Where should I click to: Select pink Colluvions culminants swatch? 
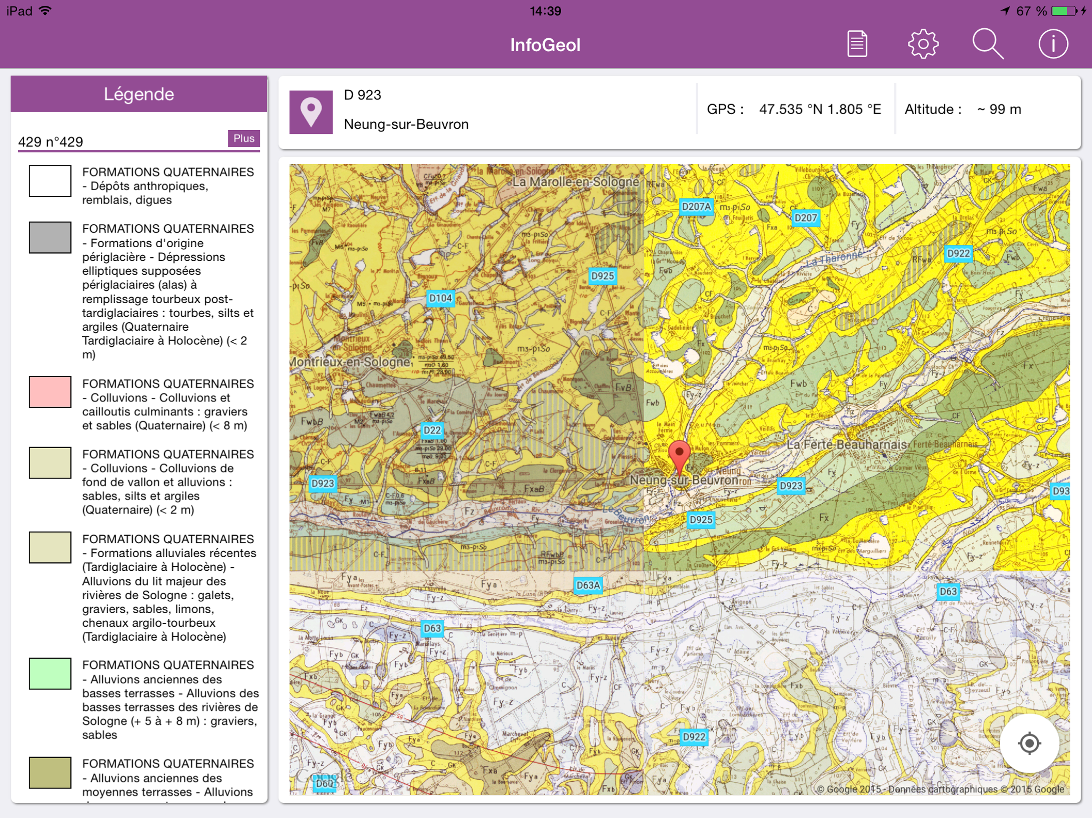coord(50,392)
